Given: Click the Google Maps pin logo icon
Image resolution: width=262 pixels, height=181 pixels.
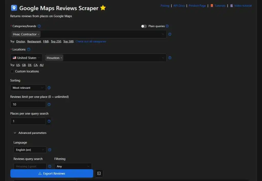Looking at the screenshot, I should click(14, 8).
